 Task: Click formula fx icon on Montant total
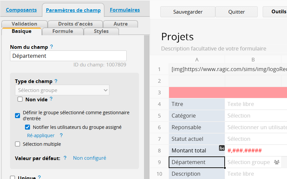222,148
